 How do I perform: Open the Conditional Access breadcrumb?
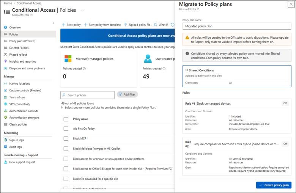click(29, 3)
